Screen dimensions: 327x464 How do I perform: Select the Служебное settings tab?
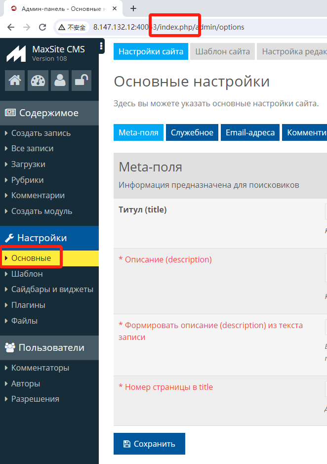coord(192,132)
